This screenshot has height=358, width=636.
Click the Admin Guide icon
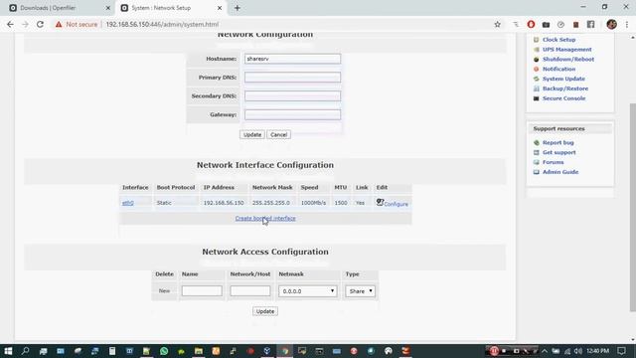click(x=537, y=172)
